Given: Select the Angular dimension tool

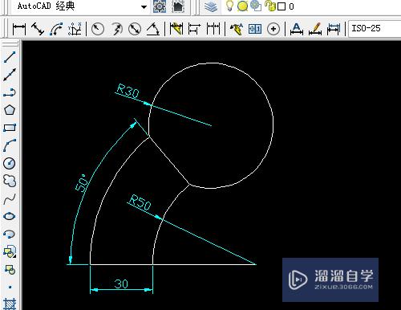Looking at the screenshot, I should [x=153, y=29].
